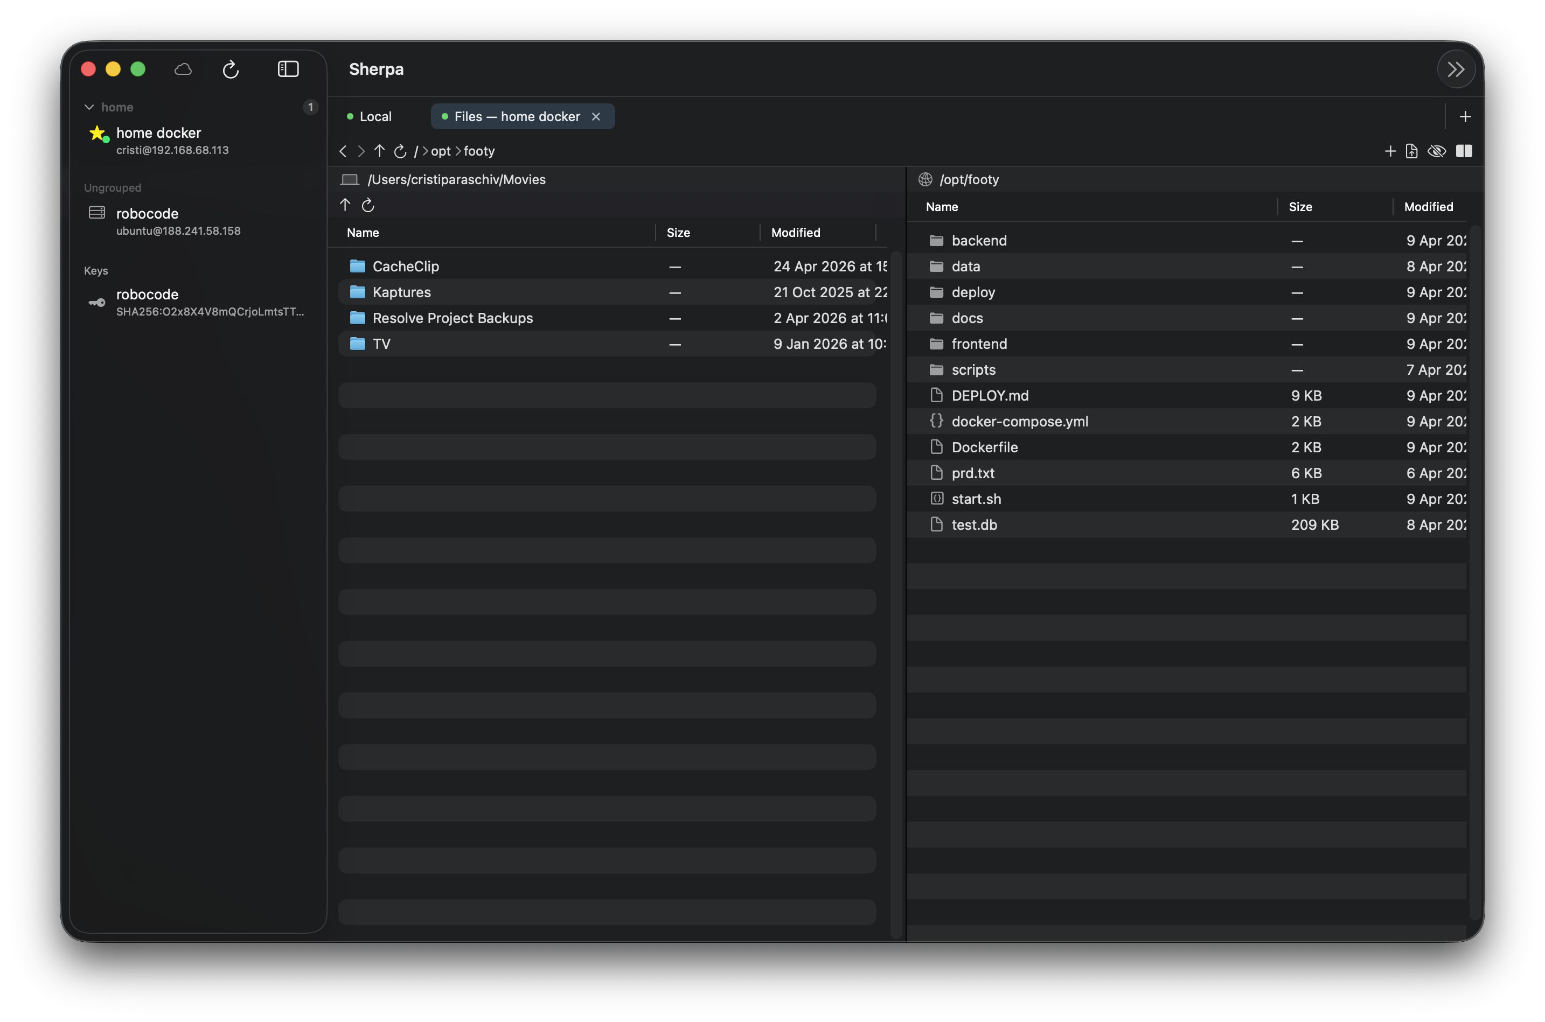Select the robocode SSH key entry

198,302
